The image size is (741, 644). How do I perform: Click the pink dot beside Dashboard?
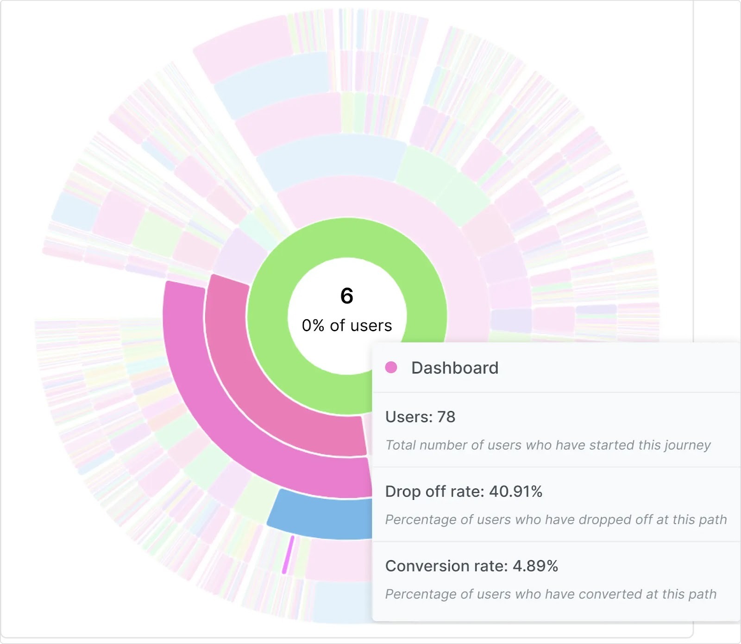[391, 367]
